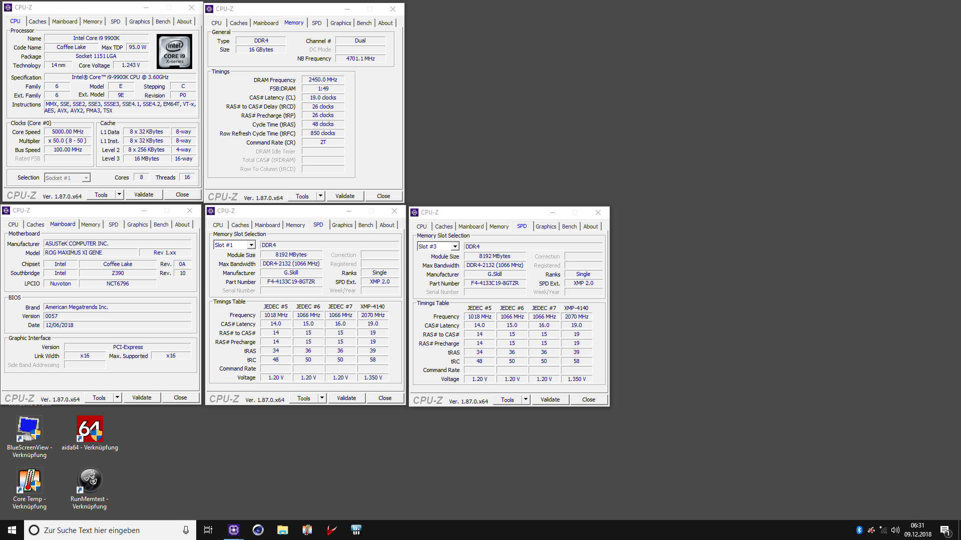This screenshot has height=540, width=961.
Task: Click the title bar icon of the Mainboard-tab CPU-Z window
Action: [6, 210]
